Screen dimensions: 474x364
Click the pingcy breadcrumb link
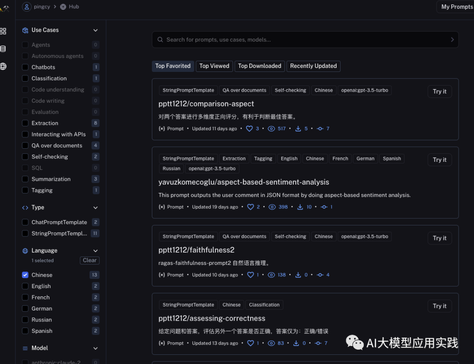coord(42,7)
